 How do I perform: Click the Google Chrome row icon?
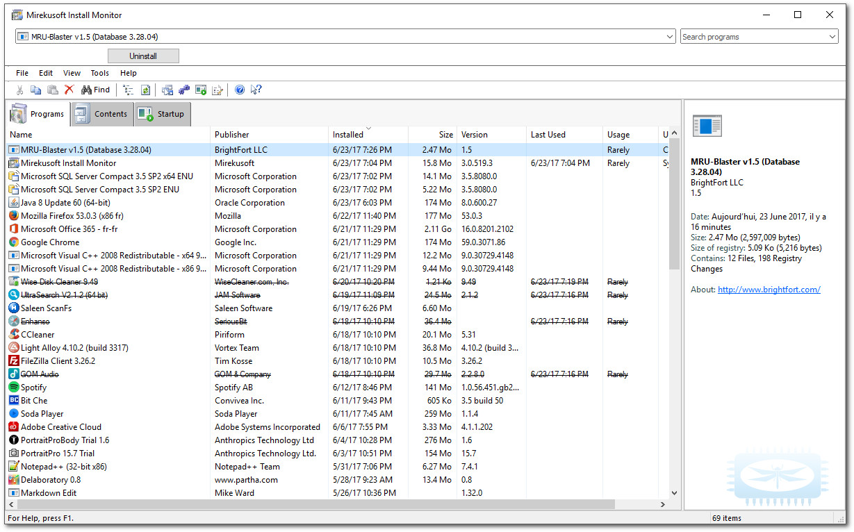coord(14,242)
